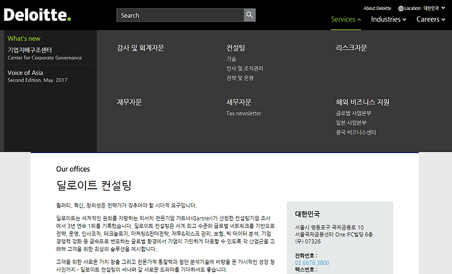Viewport: 452px width, 274px height.
Task: Open 인사 및 조직관리 link
Action: point(245,68)
